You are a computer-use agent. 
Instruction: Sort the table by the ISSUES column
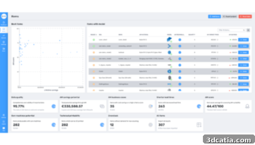[94, 35]
